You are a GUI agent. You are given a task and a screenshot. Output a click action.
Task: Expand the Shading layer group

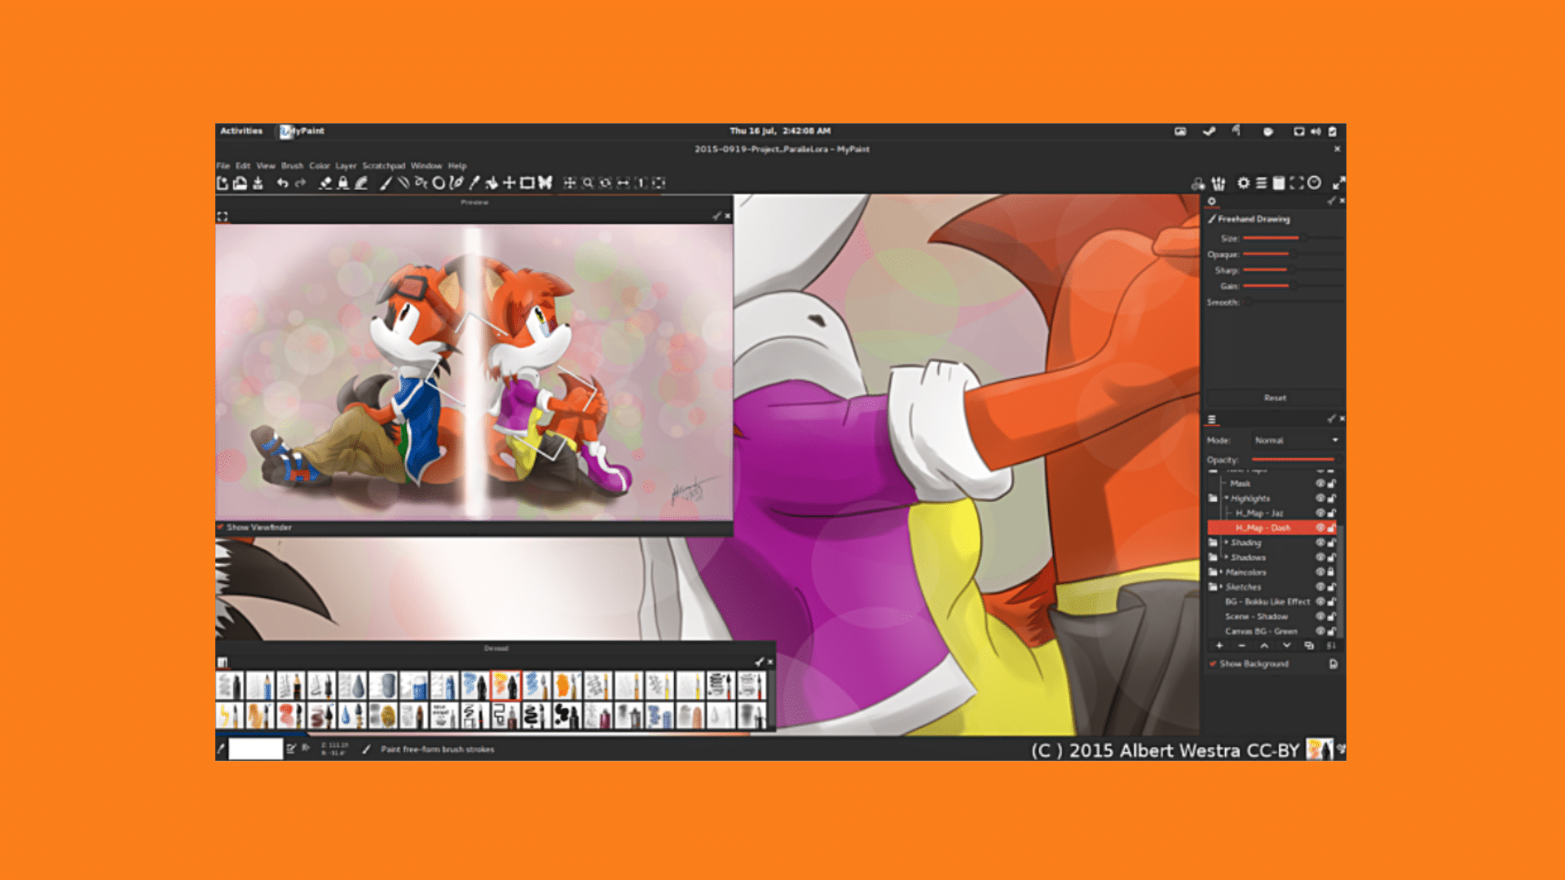[x=1226, y=543]
